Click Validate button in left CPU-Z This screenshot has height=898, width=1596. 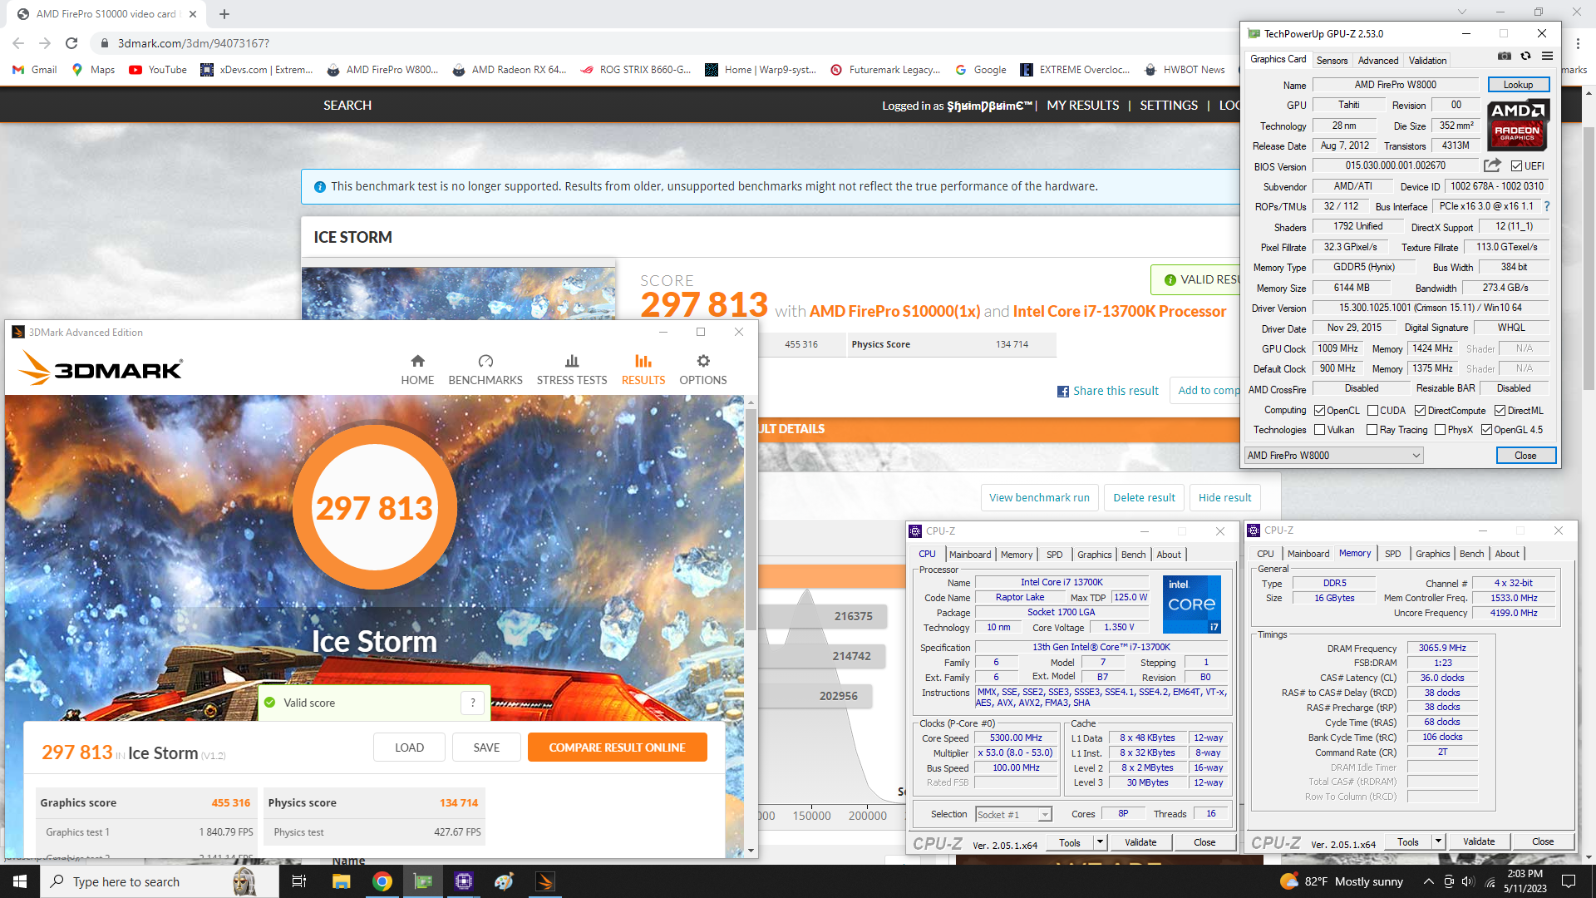pyautogui.click(x=1140, y=842)
